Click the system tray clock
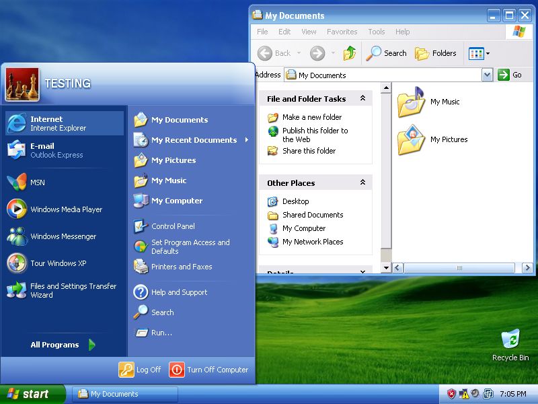The height and width of the screenshot is (404, 538). click(513, 394)
